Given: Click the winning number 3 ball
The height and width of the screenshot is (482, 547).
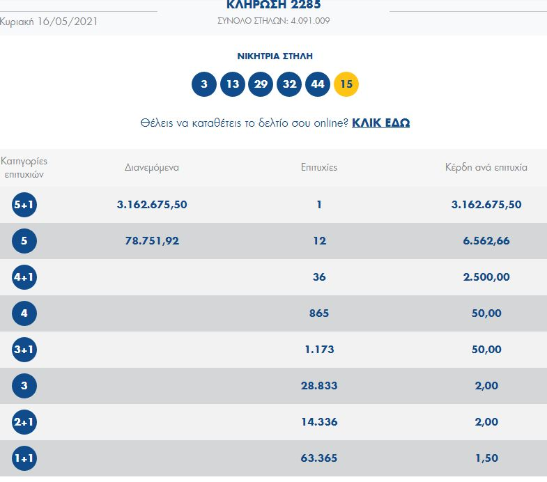Looking at the screenshot, I should point(203,84).
